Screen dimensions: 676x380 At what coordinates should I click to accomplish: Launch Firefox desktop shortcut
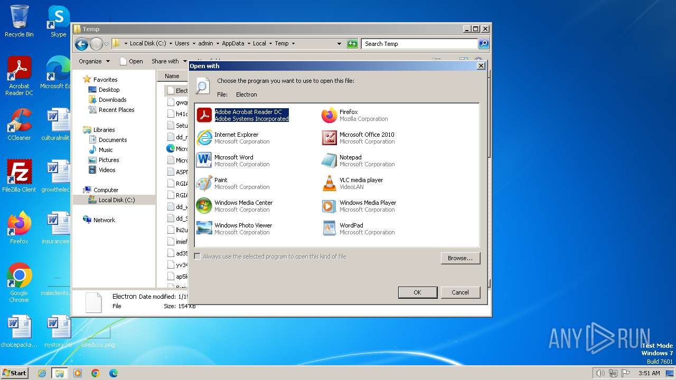click(19, 227)
